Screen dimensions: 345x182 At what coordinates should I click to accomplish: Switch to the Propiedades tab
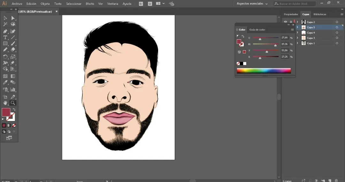tap(291, 14)
